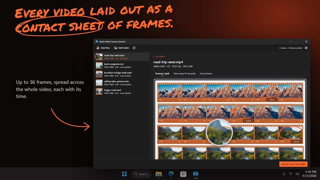The width and height of the screenshot is (320, 180).
Task: Unpick the circled frame 569
Action: [x=242, y=112]
